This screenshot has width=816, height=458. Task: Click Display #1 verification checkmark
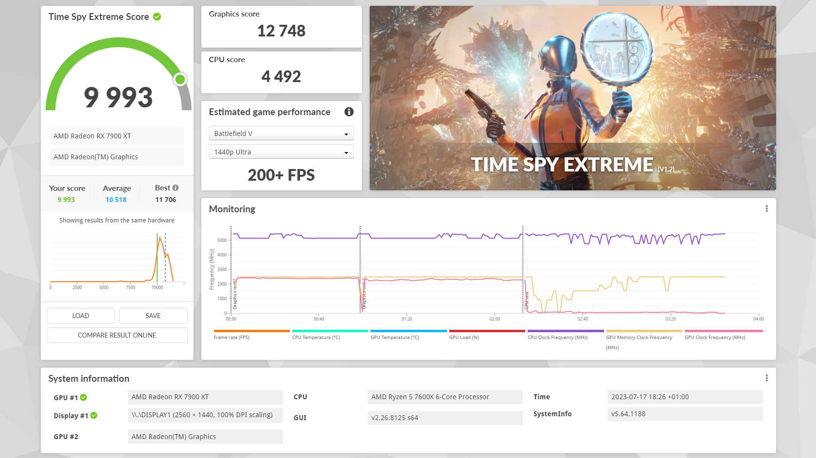tap(94, 415)
